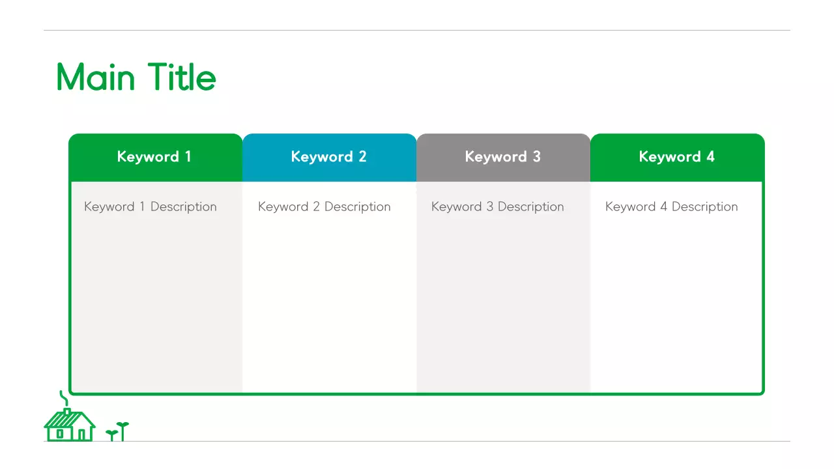Image resolution: width=834 pixels, height=469 pixels.
Task: Click the empty area below Keyword 2 Description
Action: (329, 300)
